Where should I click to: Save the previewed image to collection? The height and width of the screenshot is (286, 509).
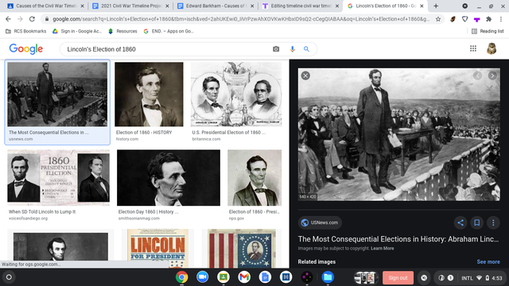coord(477,222)
